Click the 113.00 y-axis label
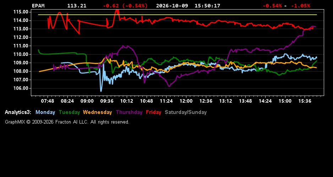 pos(21,29)
